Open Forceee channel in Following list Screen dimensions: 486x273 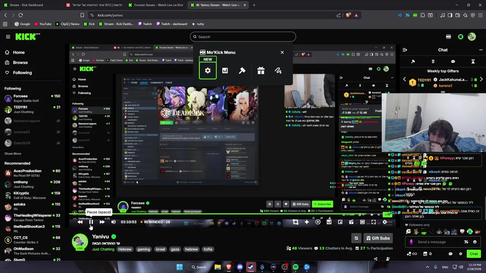click(x=32, y=98)
